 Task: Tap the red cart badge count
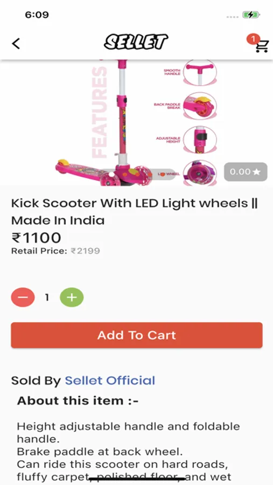click(253, 39)
